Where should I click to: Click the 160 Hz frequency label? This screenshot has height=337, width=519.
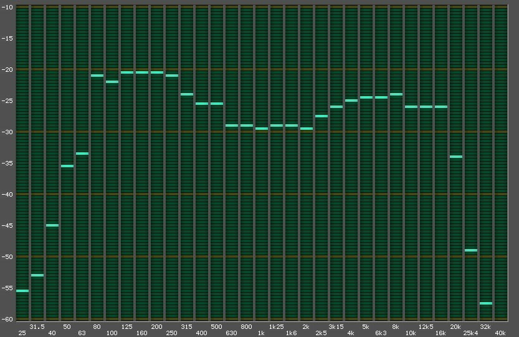pos(141,333)
